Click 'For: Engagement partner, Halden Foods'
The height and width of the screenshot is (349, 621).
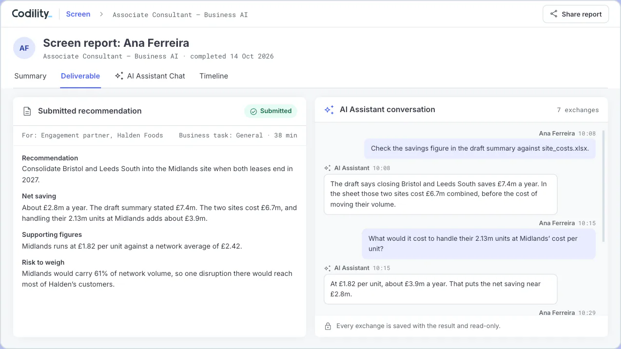click(x=93, y=135)
